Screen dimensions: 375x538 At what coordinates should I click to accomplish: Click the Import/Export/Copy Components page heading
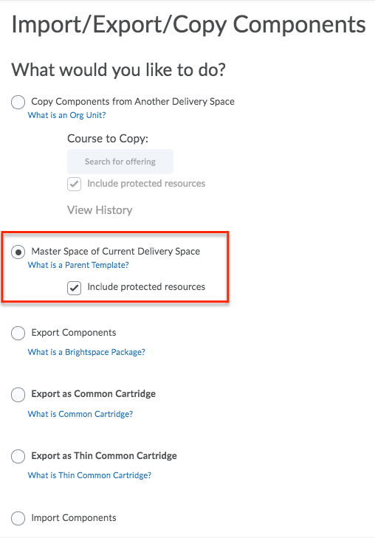pyautogui.click(x=189, y=24)
